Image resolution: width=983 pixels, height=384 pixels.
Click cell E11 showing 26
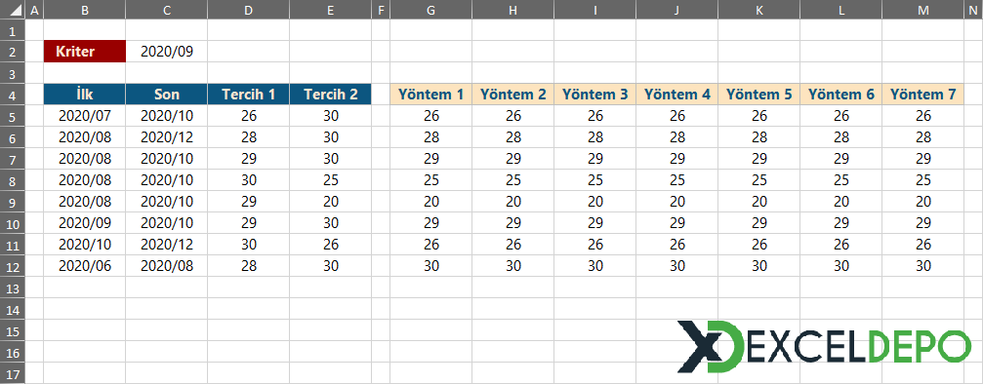pyautogui.click(x=330, y=245)
